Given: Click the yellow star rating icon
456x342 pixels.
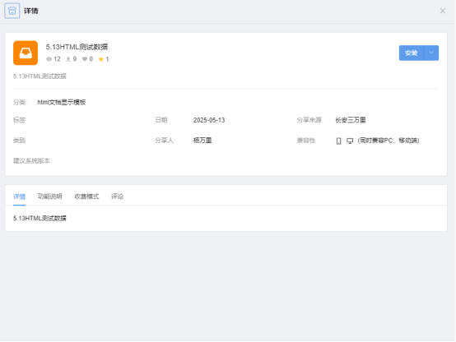Looking at the screenshot, I should click(101, 59).
